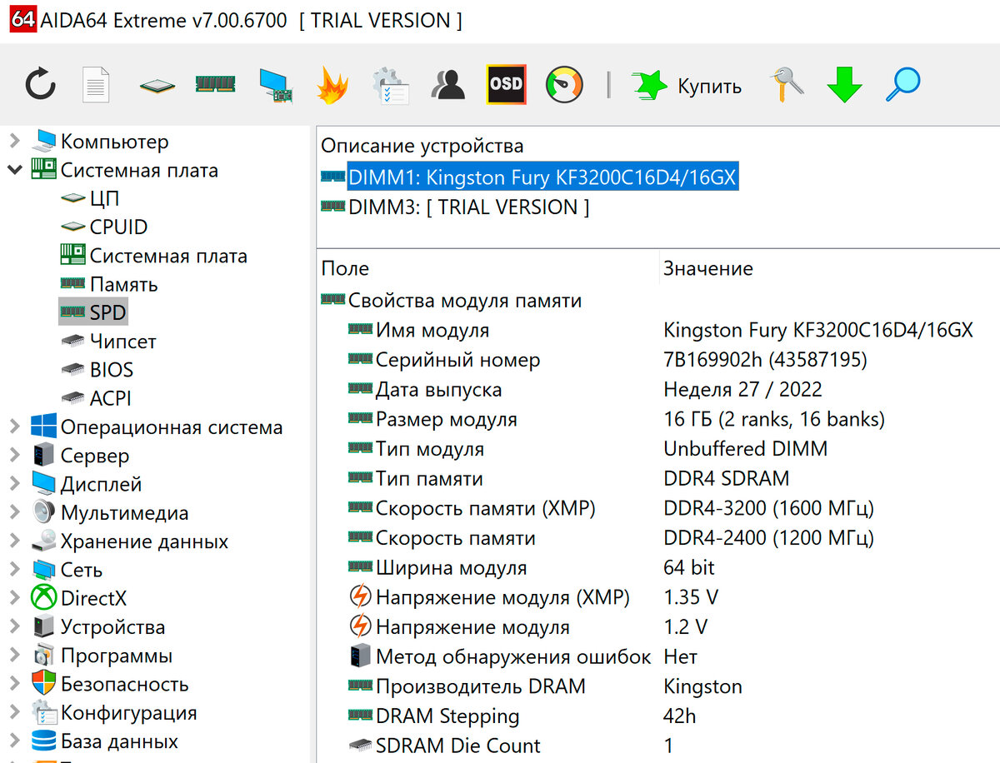This screenshot has width=1000, height=763.
Task: Click the keys license icon
Action: point(786,84)
